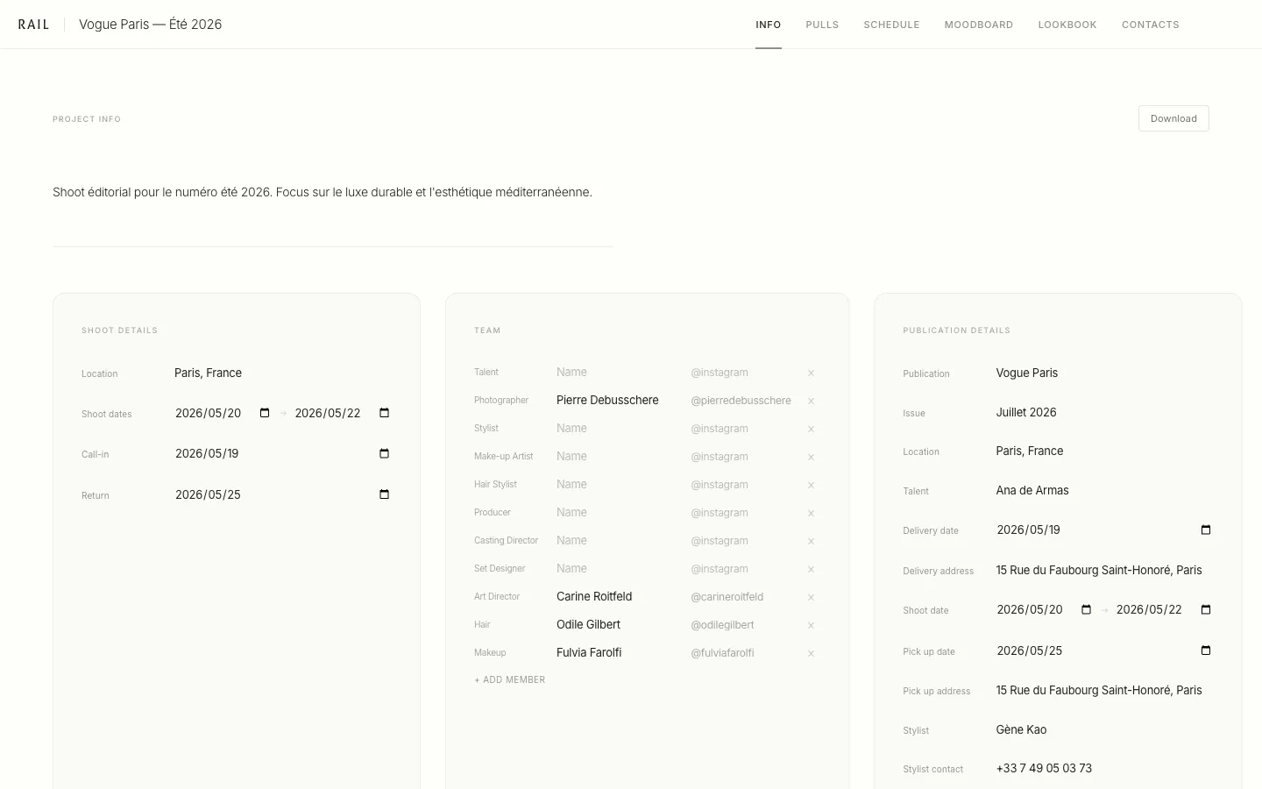
Task: Edit the @pierredebusschere instagram handle
Action: click(x=743, y=401)
